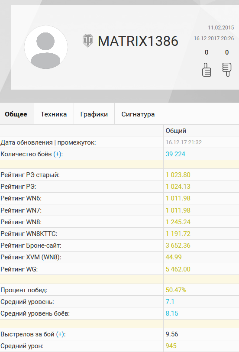
Task: Expand the plus next to Выстрелов за бой
Action: [60, 334]
